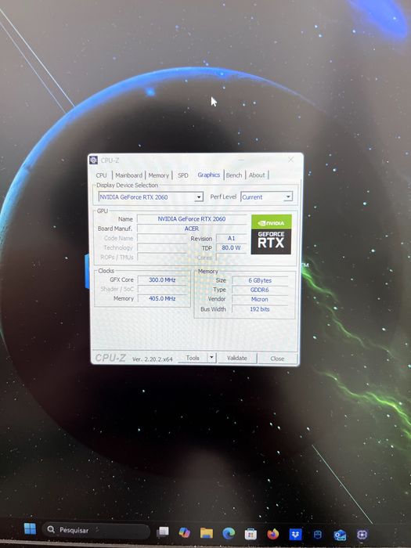This screenshot has height=548, width=411.
Task: Launch Copilot from the taskbar
Action: 184,532
